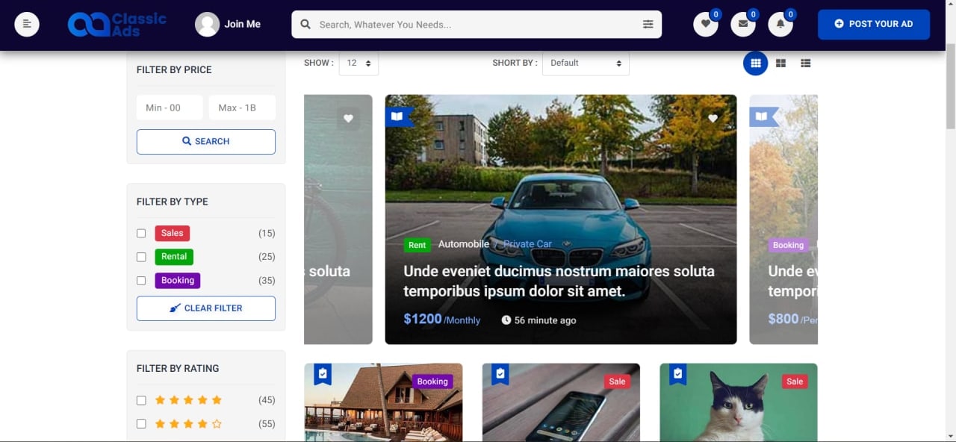Click bookmark badge on cat listing
Image resolution: width=956 pixels, height=442 pixels.
(677, 374)
